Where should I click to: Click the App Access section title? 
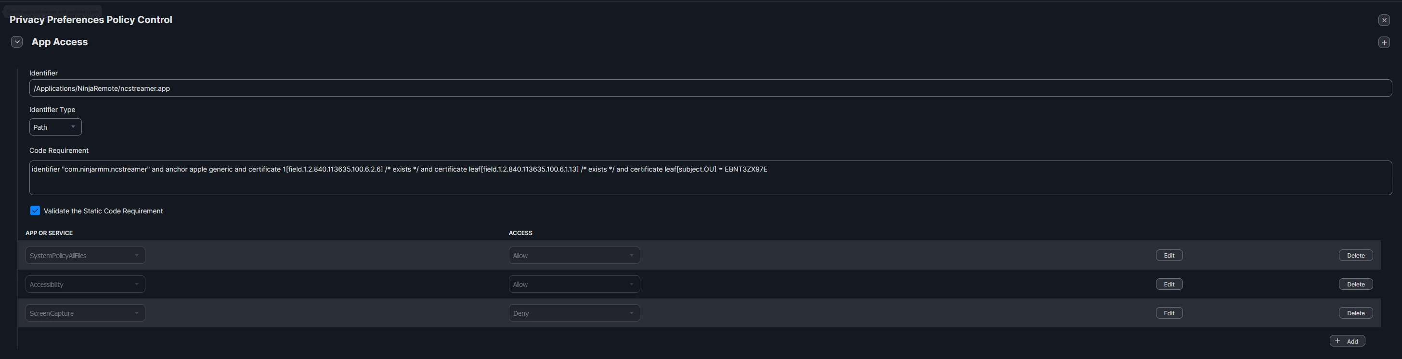59,42
